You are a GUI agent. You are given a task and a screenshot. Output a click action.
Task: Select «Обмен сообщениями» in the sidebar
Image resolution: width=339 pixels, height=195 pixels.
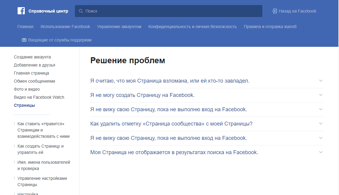(x=35, y=81)
